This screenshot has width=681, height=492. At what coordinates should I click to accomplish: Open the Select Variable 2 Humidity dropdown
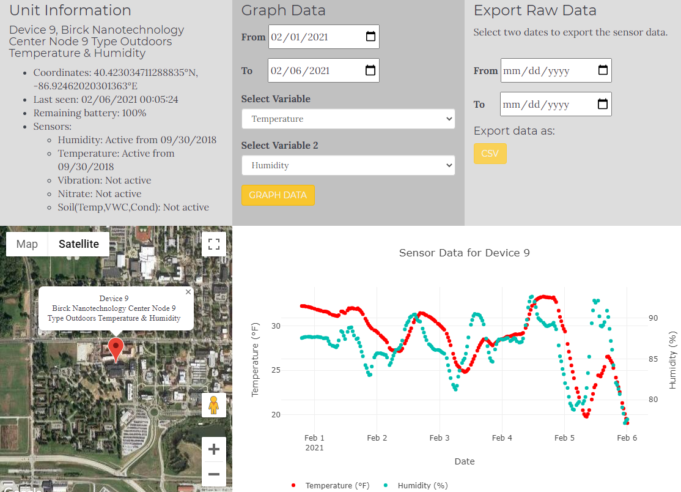[x=348, y=165]
